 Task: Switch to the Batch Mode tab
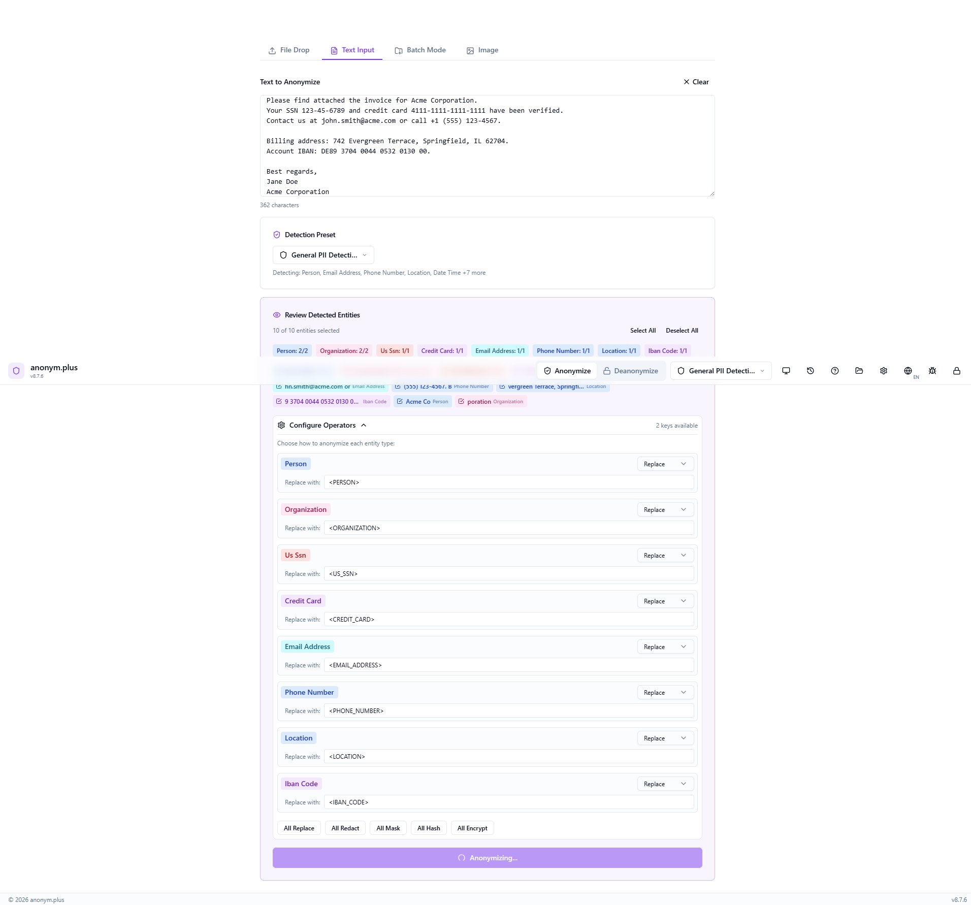(x=420, y=50)
